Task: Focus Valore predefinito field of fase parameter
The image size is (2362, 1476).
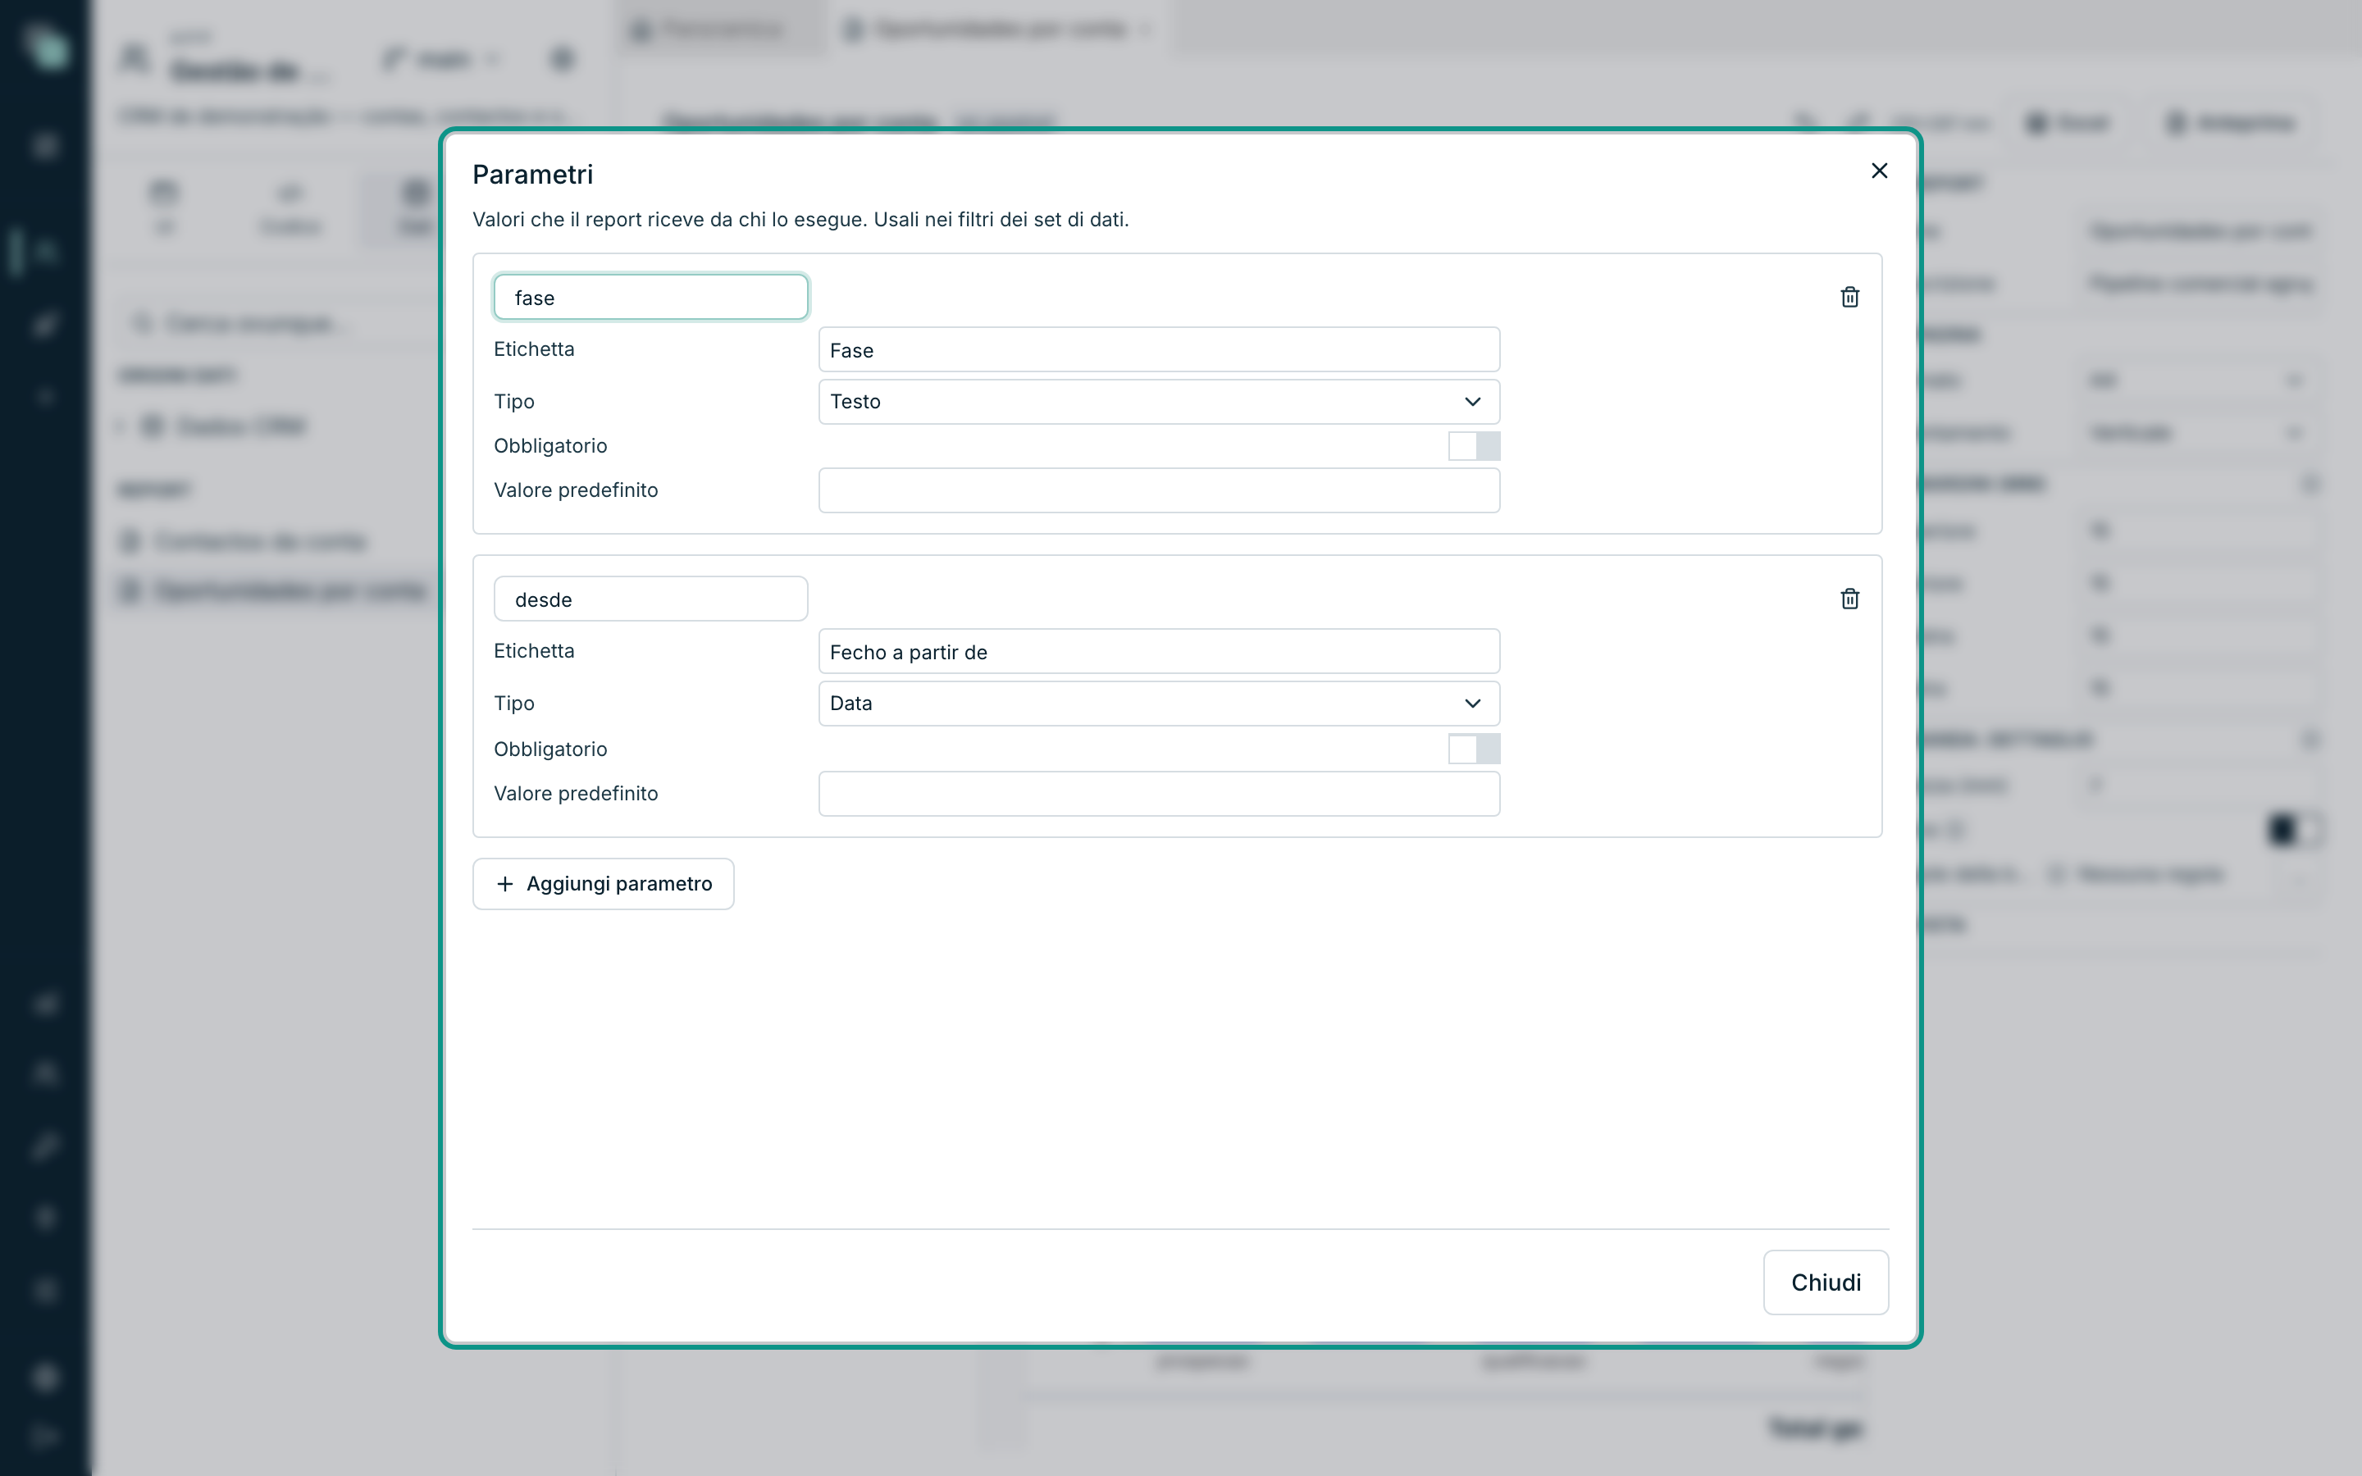Action: click(1159, 490)
